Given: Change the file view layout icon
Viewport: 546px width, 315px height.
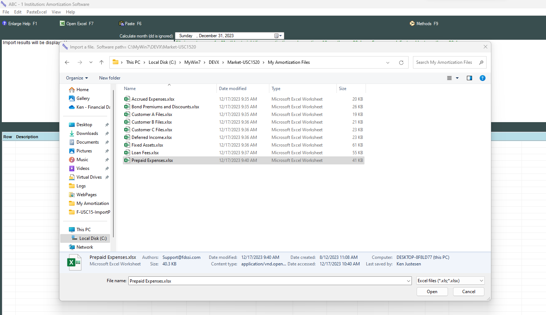Looking at the screenshot, I should (x=449, y=78).
